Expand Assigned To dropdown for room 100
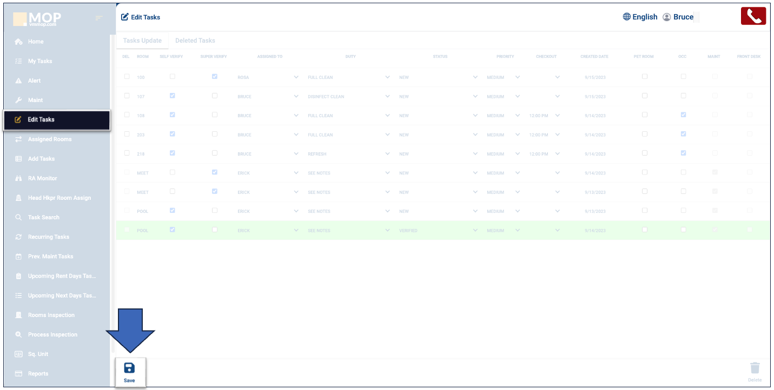Viewport: 774px width, 390px height. click(x=296, y=77)
